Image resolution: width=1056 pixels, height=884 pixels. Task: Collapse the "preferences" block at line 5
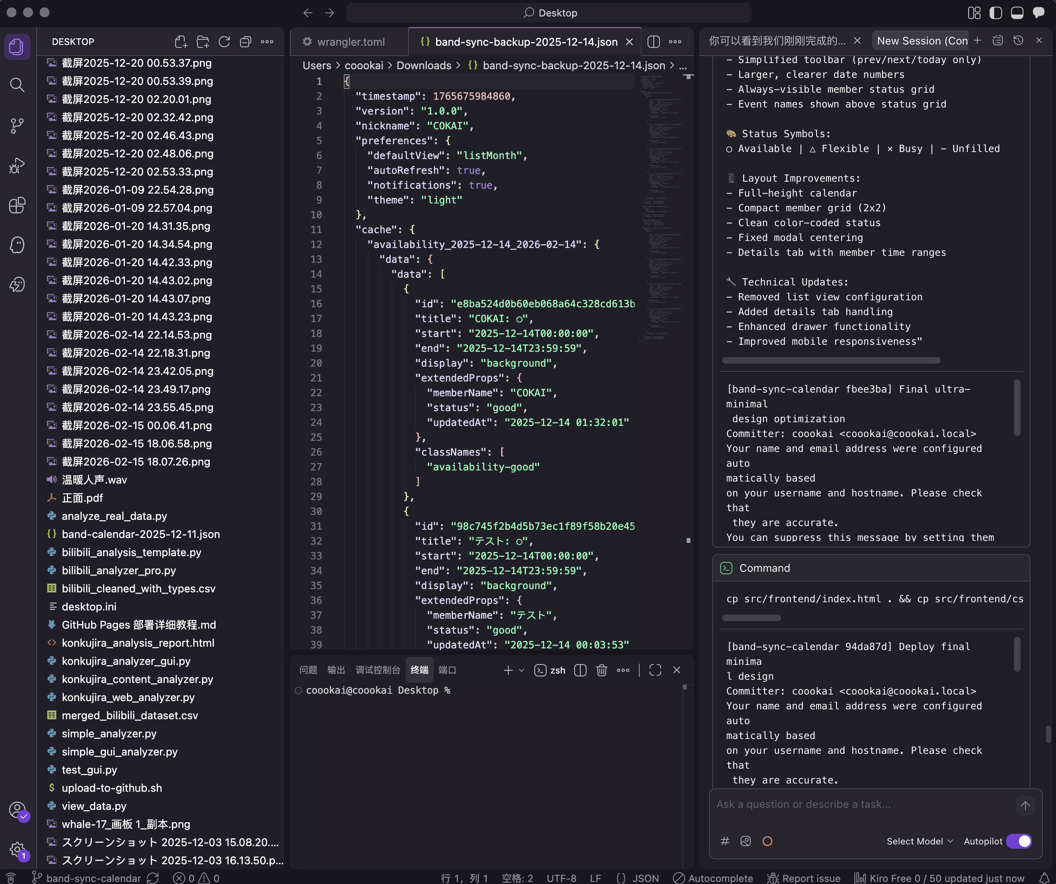[334, 141]
